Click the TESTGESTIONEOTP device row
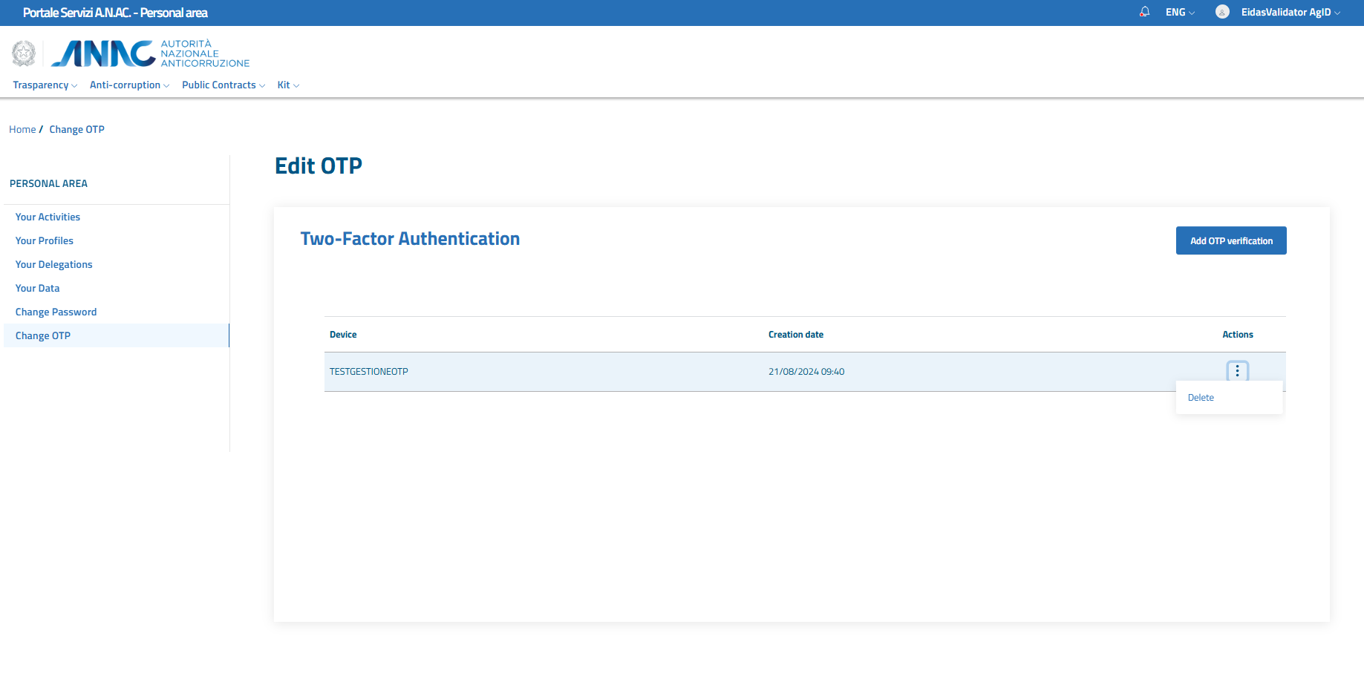 click(369, 372)
